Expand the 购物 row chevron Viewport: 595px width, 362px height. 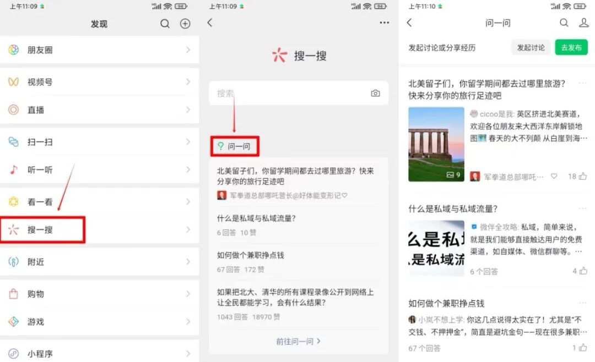(188, 294)
